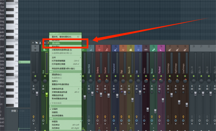Screen dimensions: 216x131
Task: Click the yellow square icon in mixer toolbar
Action: (48, 43)
